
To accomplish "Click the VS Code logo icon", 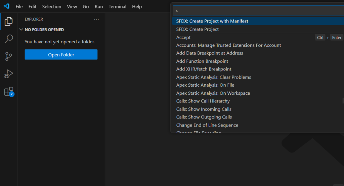I will (x=6, y=6).
